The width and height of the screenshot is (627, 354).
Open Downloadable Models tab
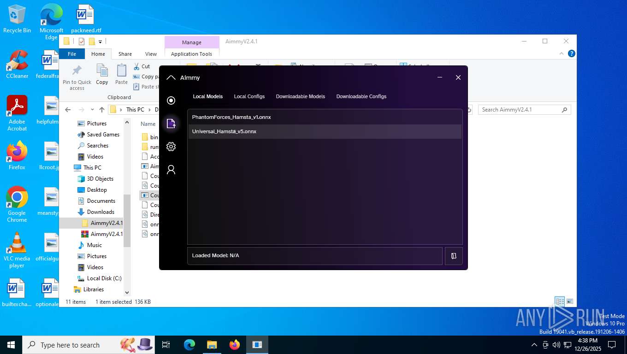(301, 96)
